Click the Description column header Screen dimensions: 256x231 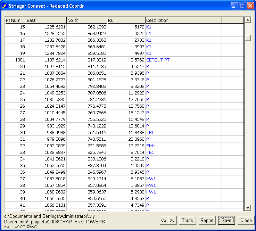coord(183,20)
